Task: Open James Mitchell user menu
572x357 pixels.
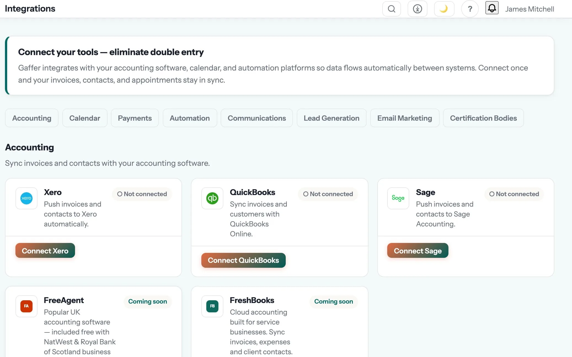Action: coord(529,9)
